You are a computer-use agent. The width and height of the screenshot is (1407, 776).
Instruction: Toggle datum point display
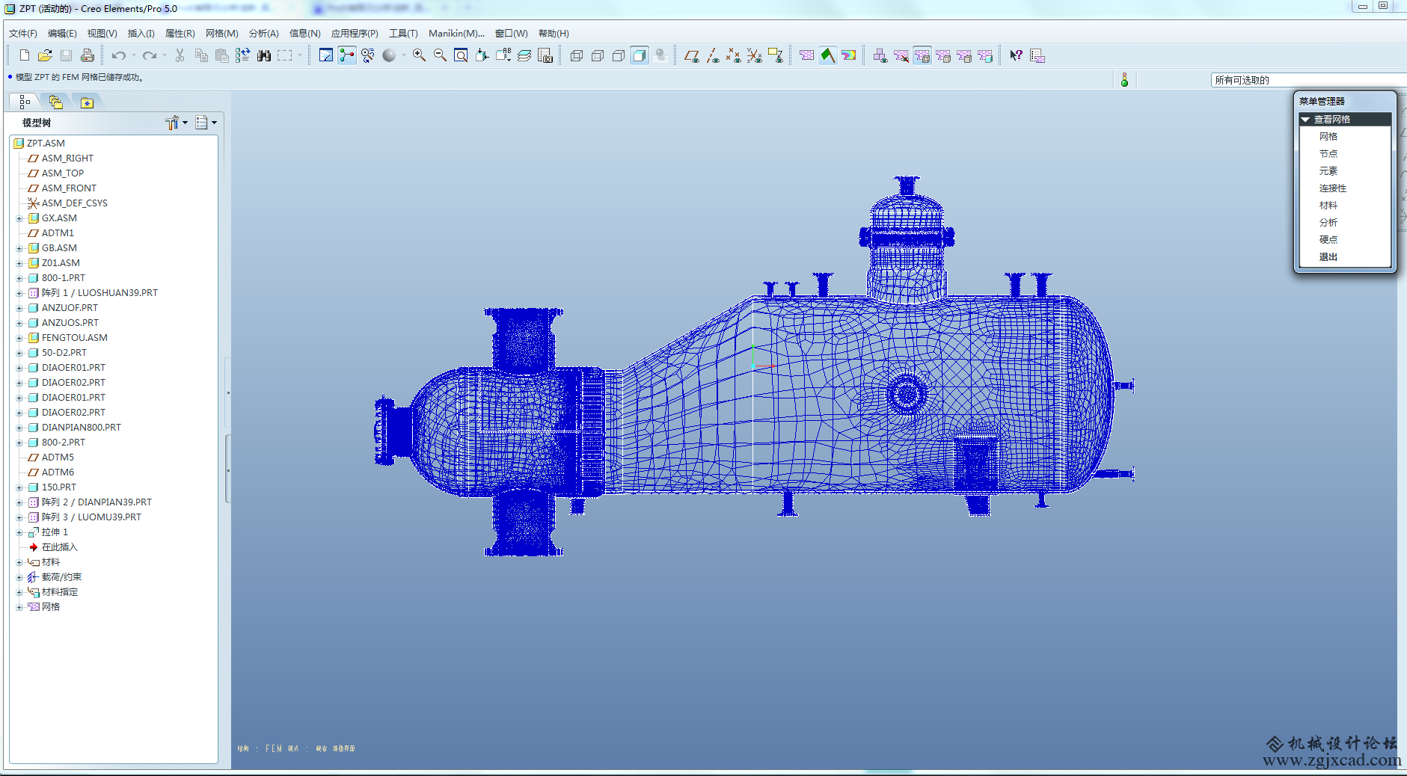[733, 55]
